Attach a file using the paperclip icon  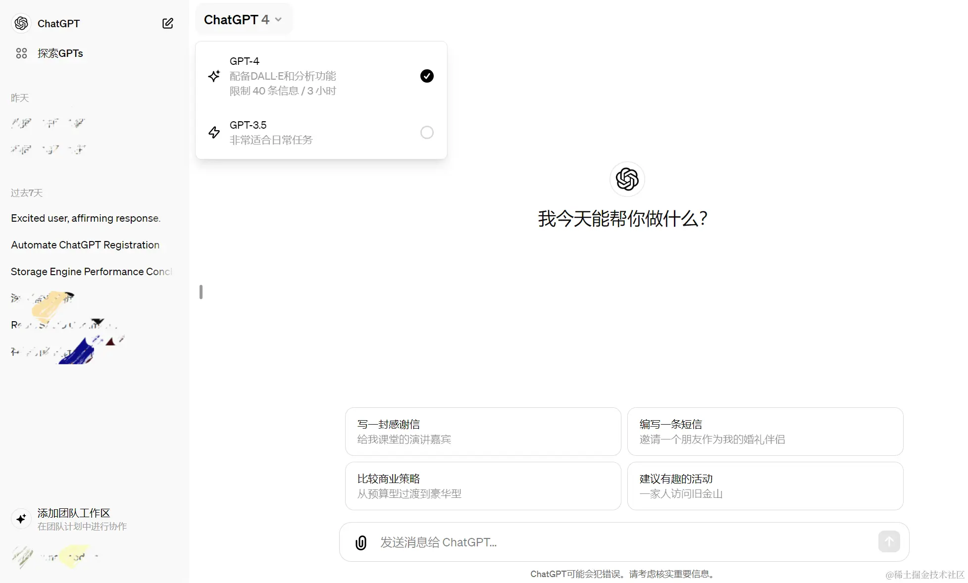360,542
